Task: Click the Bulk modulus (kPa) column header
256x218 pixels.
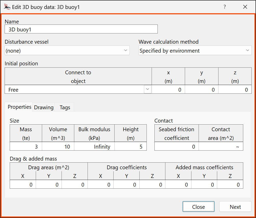Action: pyautogui.click(x=94, y=134)
